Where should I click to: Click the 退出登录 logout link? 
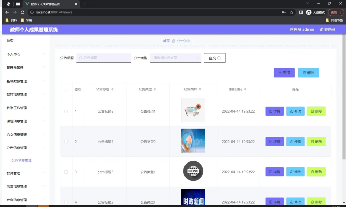(x=327, y=29)
